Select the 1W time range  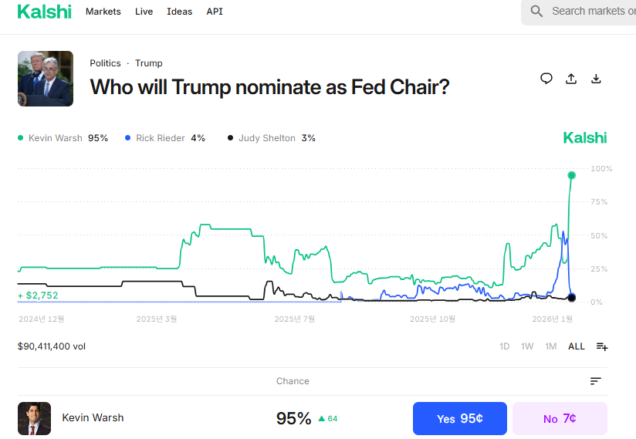point(527,346)
